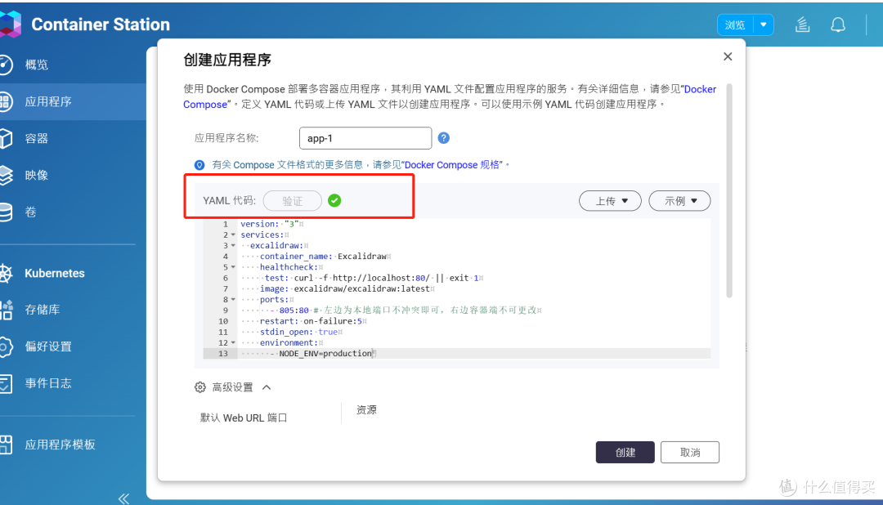The height and width of the screenshot is (505, 883).
Task: Open the Docker Compose 规格 link
Action: (x=452, y=165)
